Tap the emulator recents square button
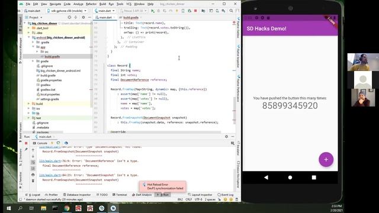Image resolution: width=379 pixels, height=213 pixels. pos(314,177)
